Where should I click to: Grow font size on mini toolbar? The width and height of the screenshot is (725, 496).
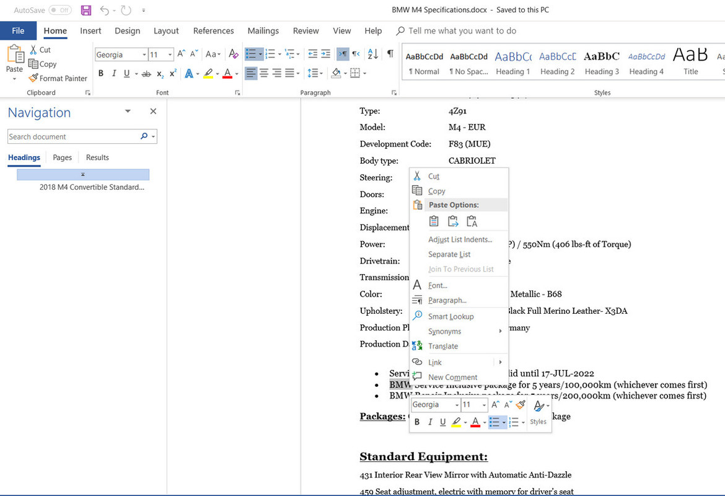[x=495, y=405]
